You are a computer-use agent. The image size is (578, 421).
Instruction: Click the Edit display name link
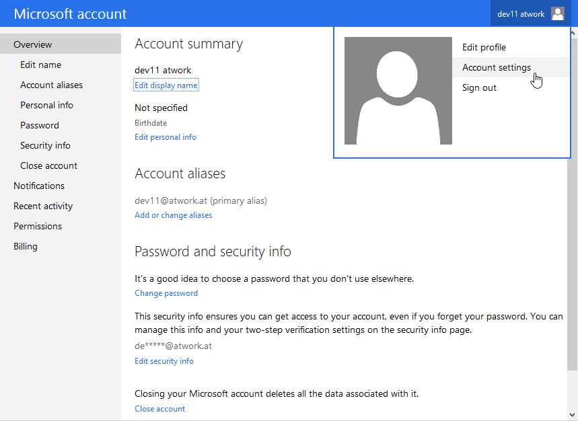tap(166, 85)
